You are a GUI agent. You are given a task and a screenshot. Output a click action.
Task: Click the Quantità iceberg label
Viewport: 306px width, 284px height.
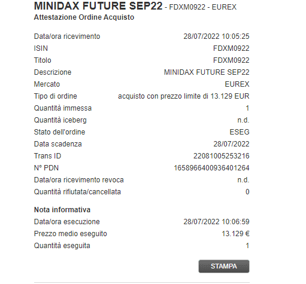click(60, 120)
